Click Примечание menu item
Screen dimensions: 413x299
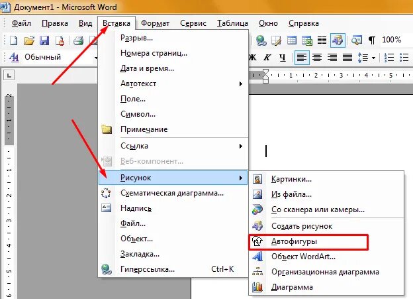coord(173,129)
